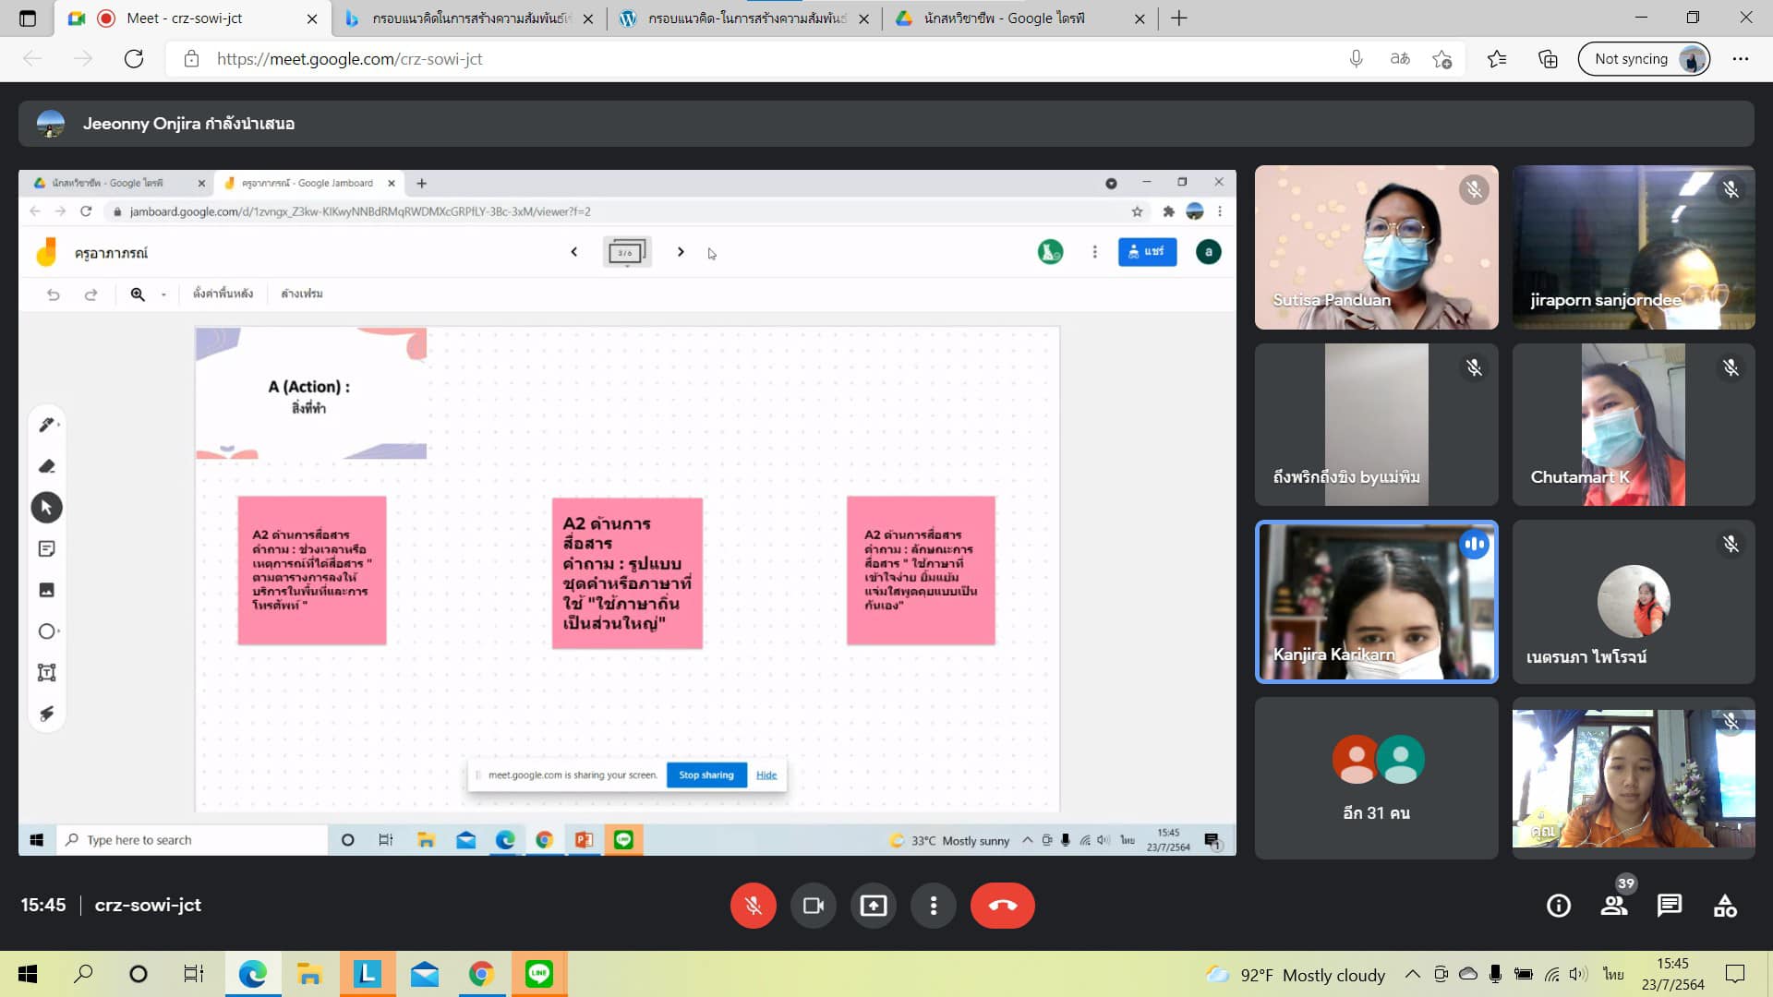Open a new Edge browser tab
The width and height of the screenshot is (1773, 997).
tap(1179, 18)
